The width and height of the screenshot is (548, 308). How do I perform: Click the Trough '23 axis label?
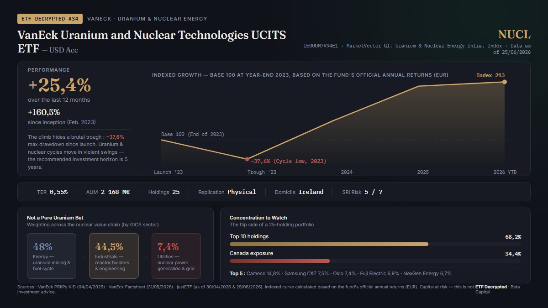262,172
